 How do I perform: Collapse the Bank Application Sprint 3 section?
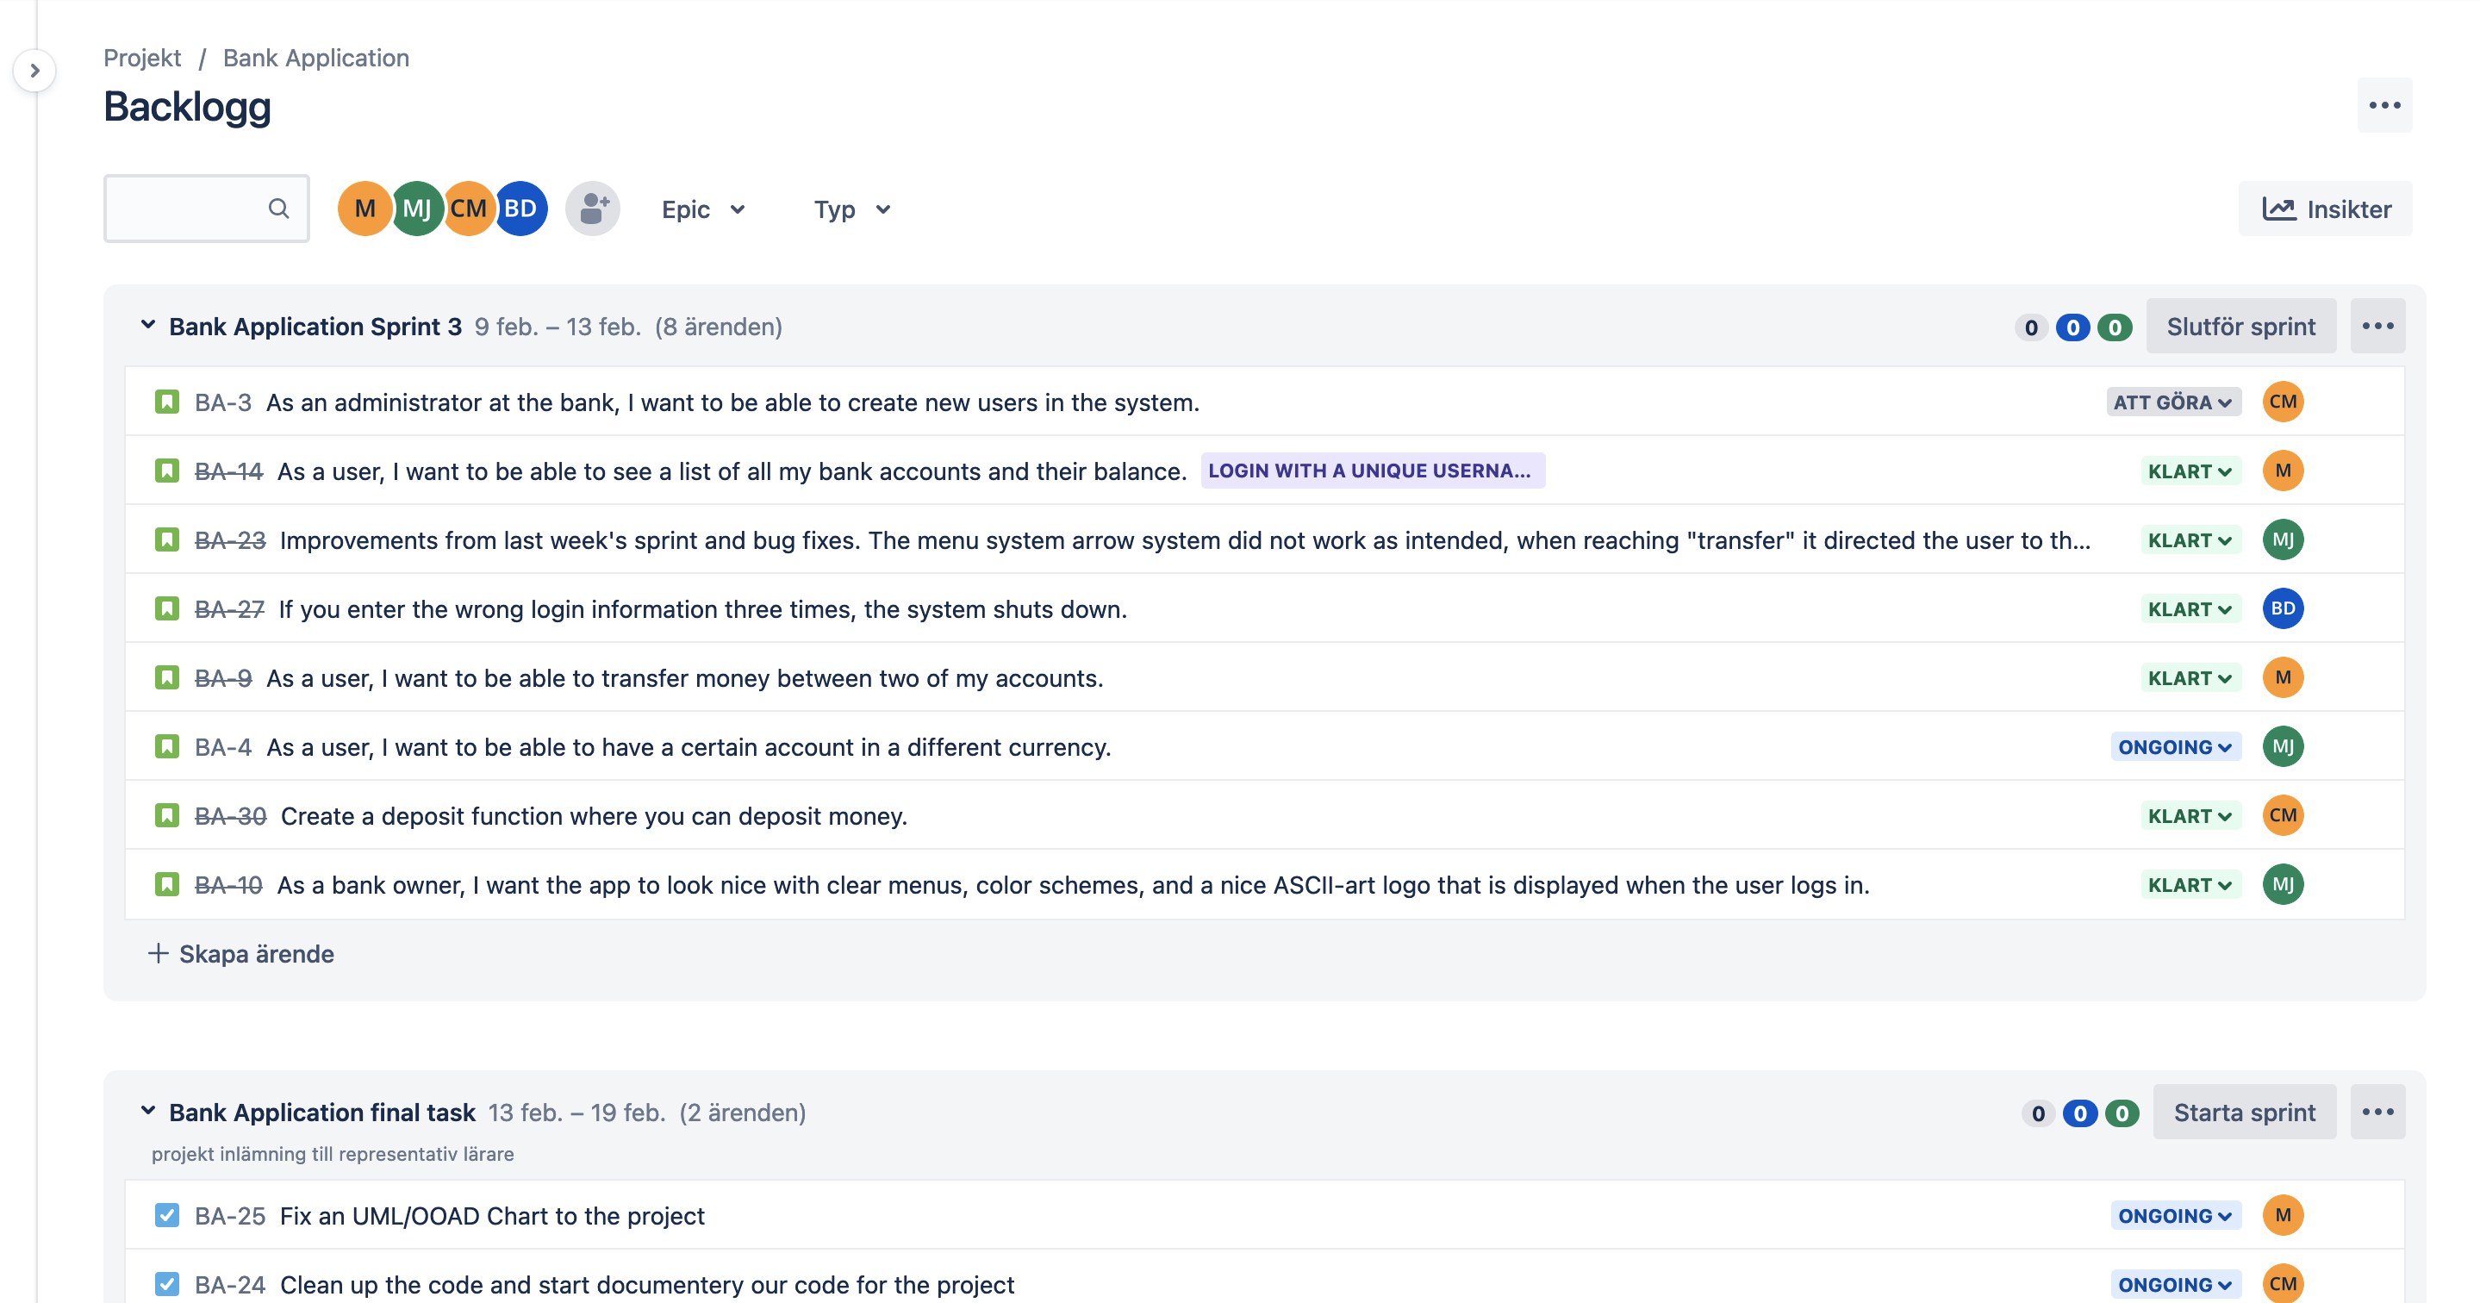click(x=148, y=326)
